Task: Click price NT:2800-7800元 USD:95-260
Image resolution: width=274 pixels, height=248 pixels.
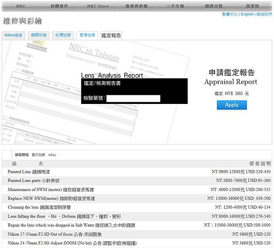Action: pyautogui.click(x=243, y=181)
